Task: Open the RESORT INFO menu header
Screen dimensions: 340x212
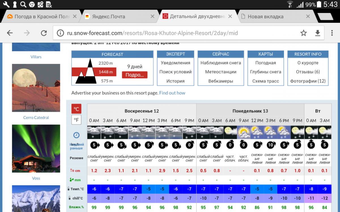Action: [308, 54]
